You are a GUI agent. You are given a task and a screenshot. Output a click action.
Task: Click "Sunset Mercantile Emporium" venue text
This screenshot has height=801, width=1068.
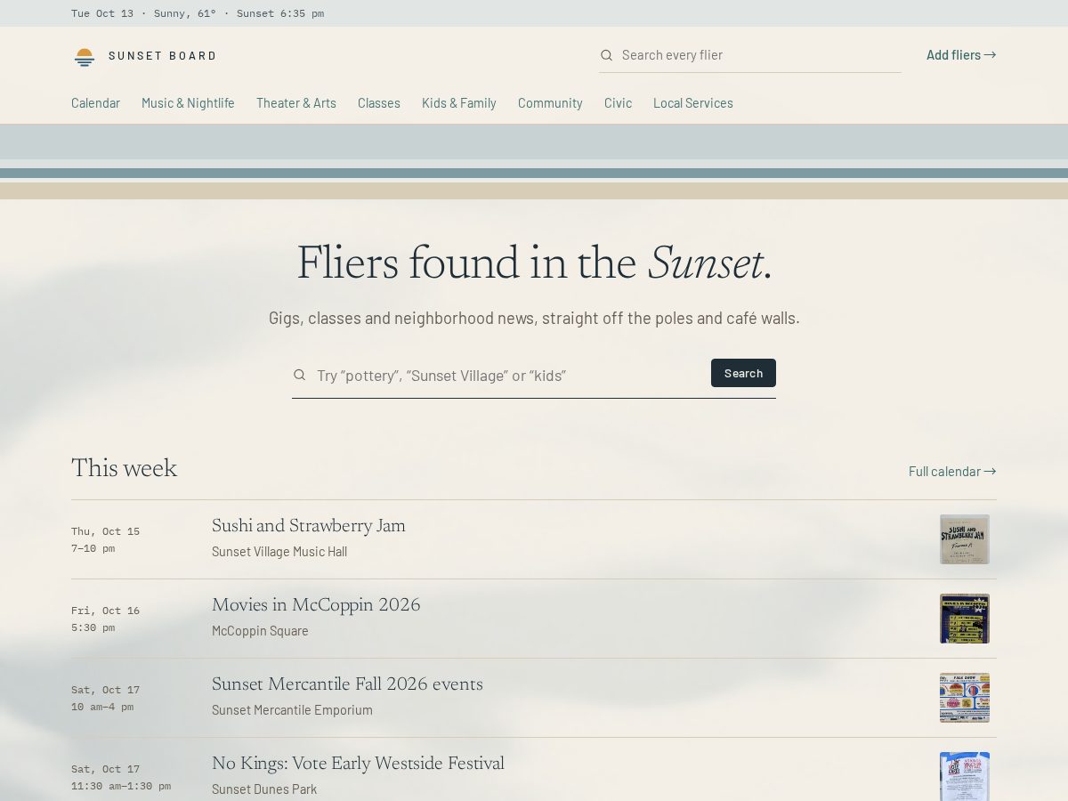tap(292, 710)
